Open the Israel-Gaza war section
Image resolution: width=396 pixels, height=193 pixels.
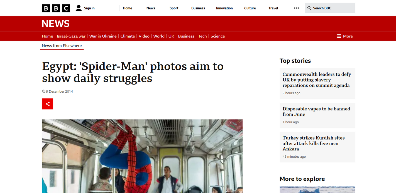tap(71, 36)
